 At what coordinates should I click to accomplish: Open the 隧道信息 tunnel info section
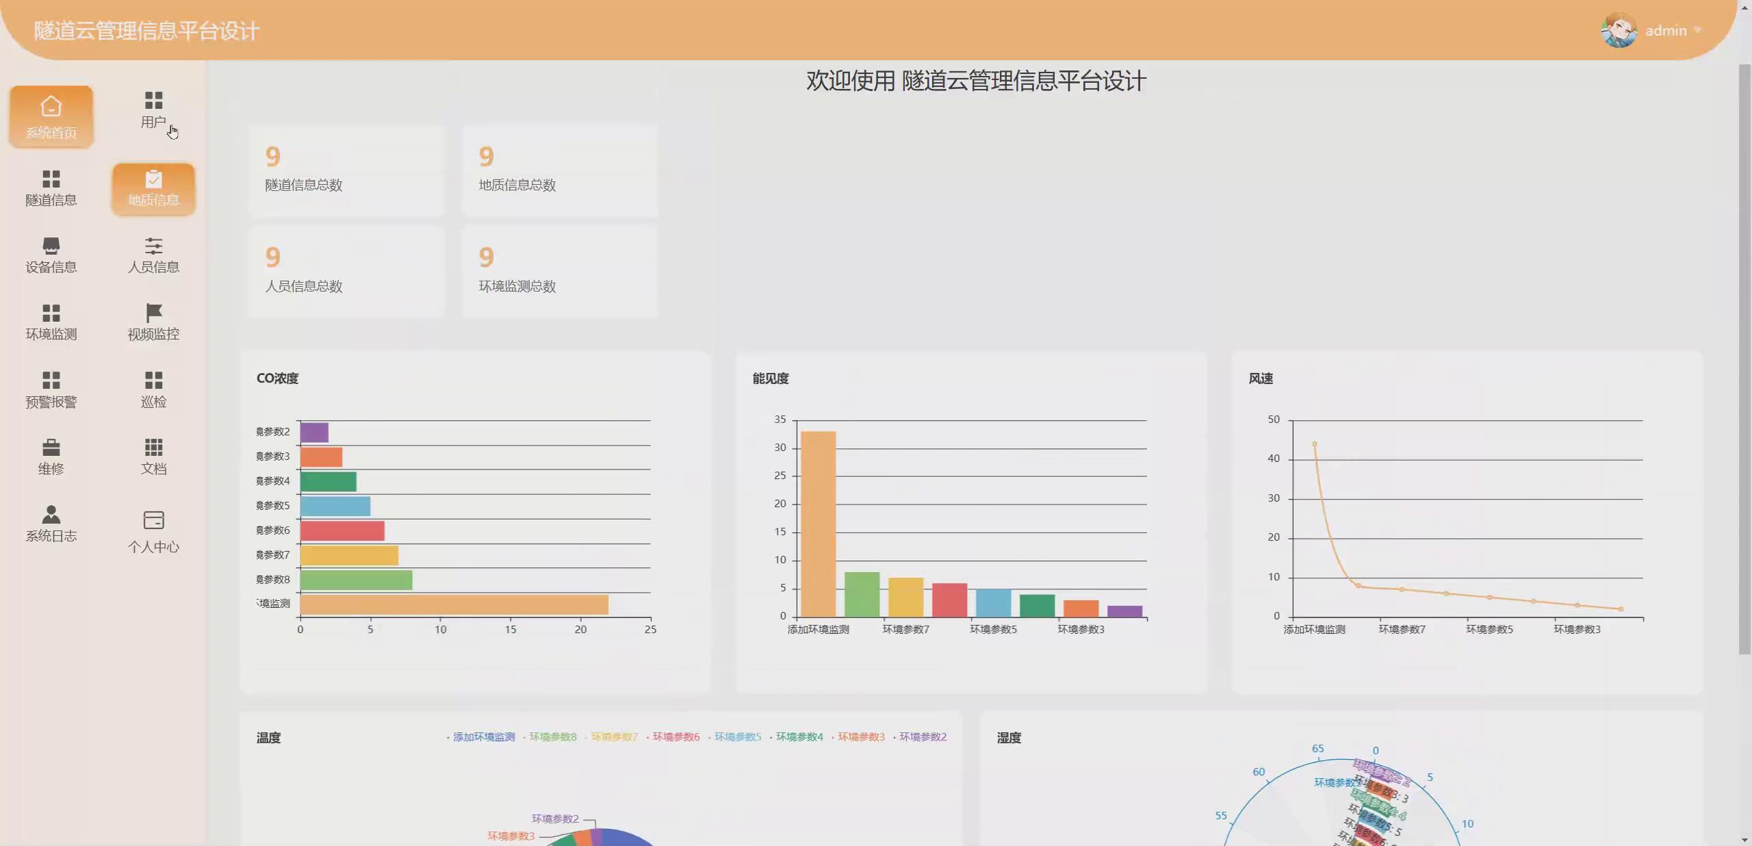[51, 188]
